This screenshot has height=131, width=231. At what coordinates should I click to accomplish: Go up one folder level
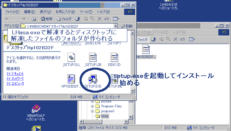pyautogui.click(x=34, y=19)
